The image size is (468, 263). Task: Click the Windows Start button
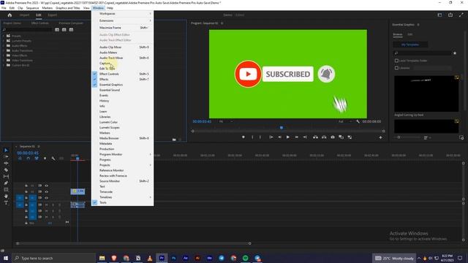coord(6,258)
